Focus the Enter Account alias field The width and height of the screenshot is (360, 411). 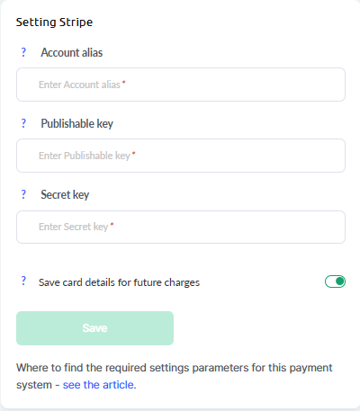181,85
